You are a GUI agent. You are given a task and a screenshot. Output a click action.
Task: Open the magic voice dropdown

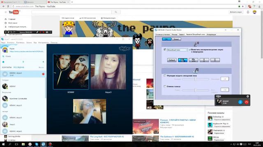coord(177,50)
